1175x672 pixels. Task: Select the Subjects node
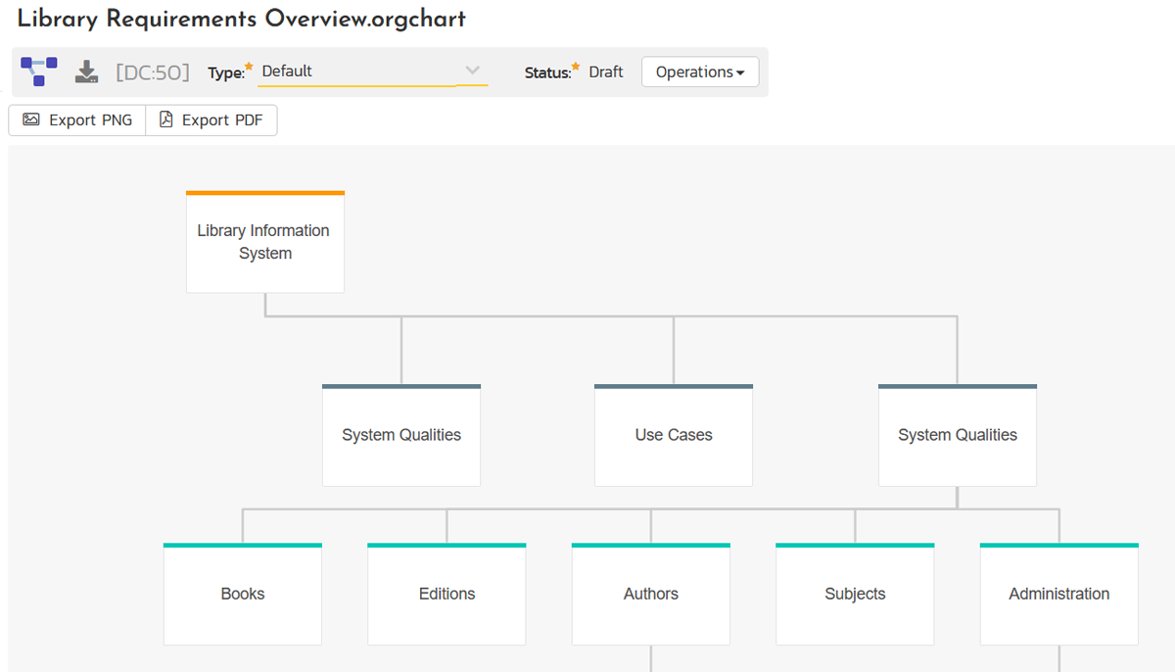click(855, 594)
